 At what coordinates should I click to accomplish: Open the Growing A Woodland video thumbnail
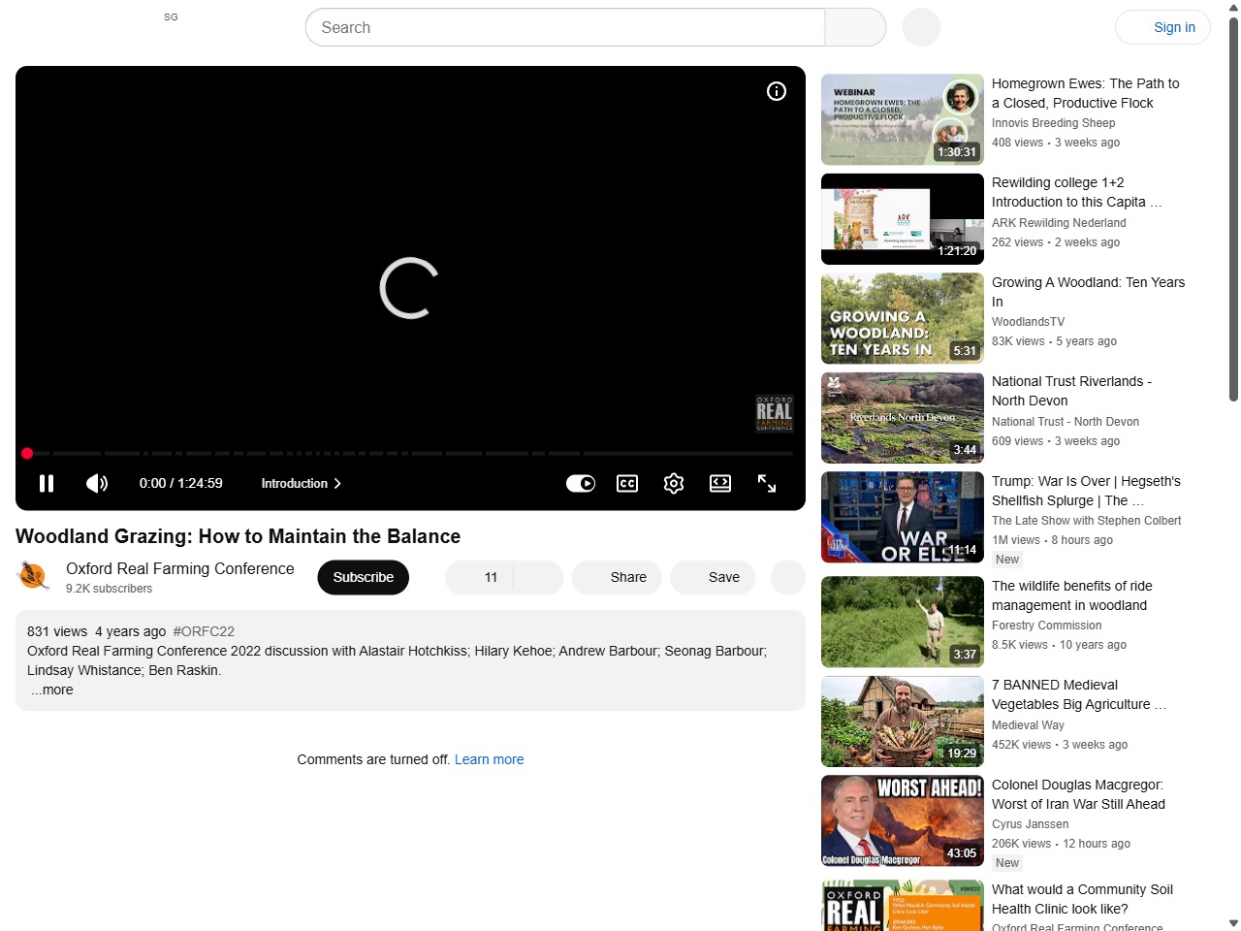pos(902,318)
